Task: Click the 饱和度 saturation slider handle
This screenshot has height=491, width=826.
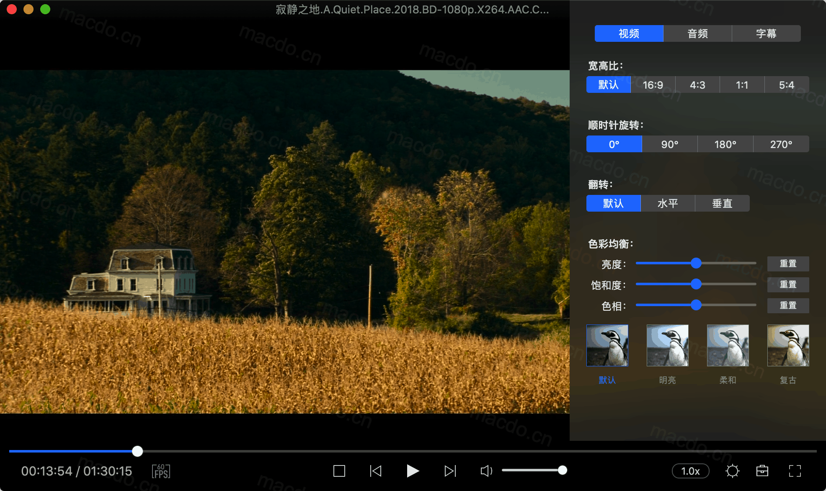Action: point(696,284)
